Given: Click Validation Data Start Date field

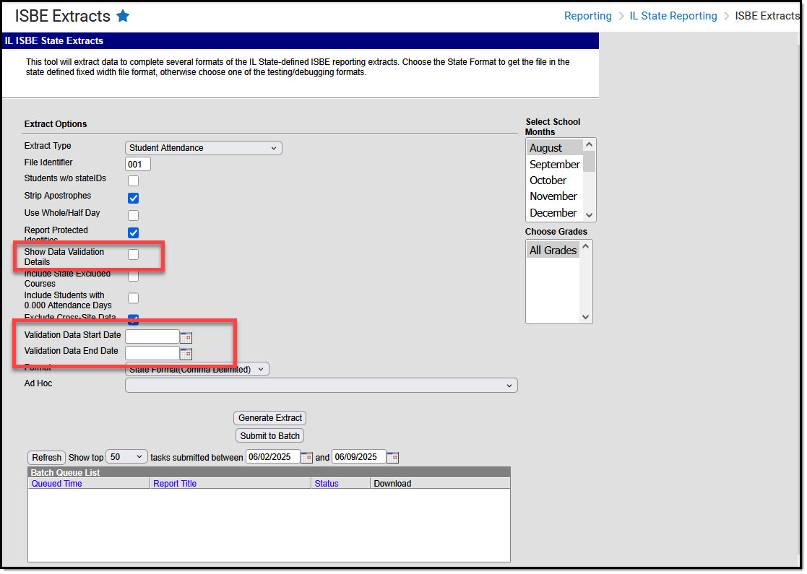Looking at the screenshot, I should [152, 336].
